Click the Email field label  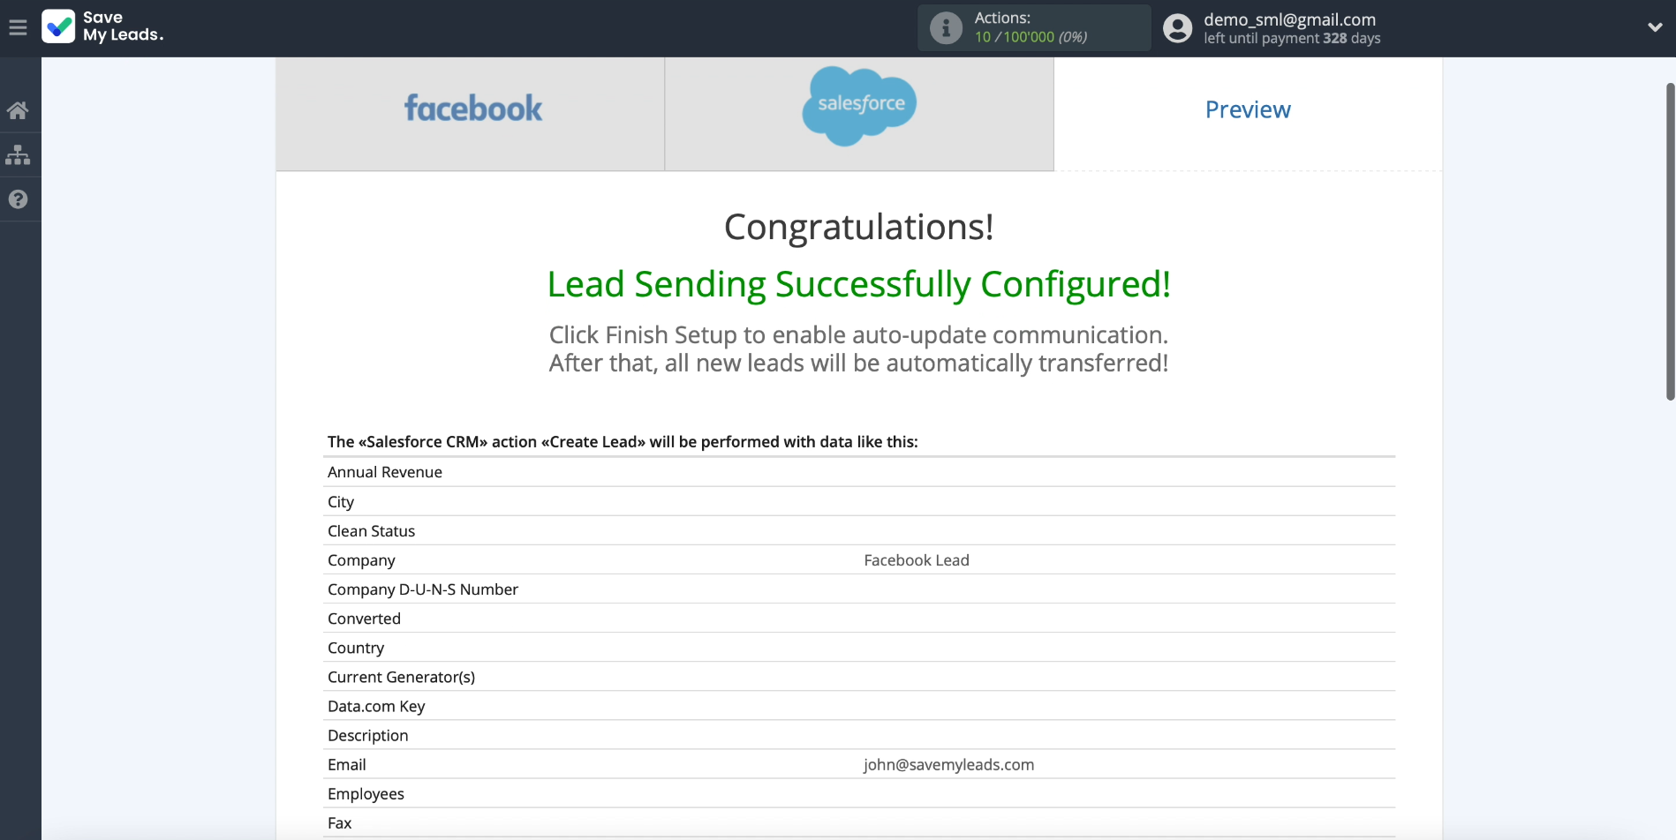346,764
